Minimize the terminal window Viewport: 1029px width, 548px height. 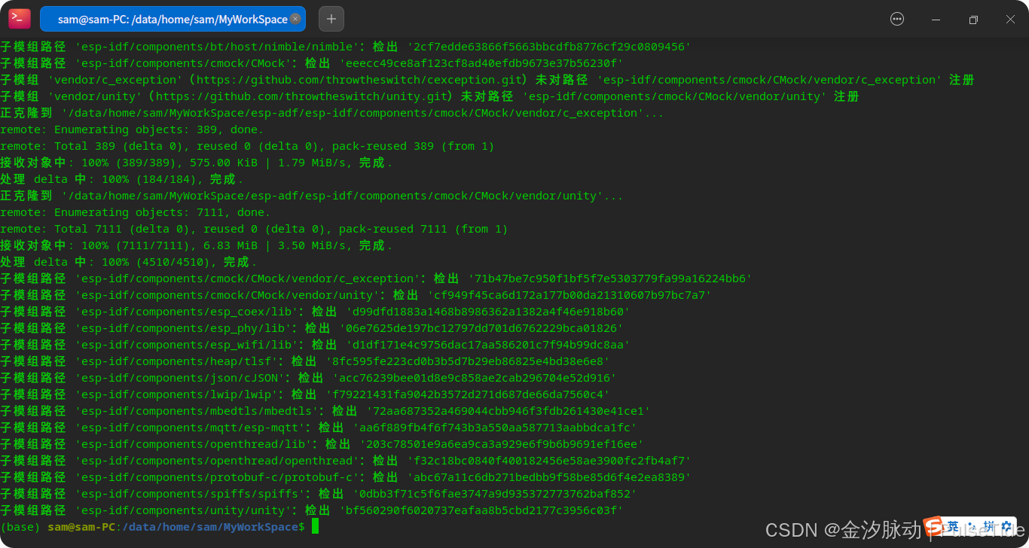click(936, 20)
